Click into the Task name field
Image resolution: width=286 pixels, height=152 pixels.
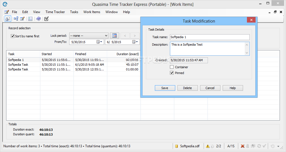click(x=210, y=37)
